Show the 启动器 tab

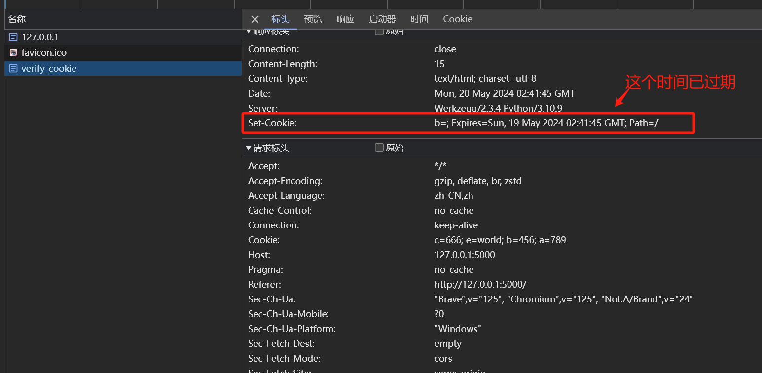coord(382,19)
